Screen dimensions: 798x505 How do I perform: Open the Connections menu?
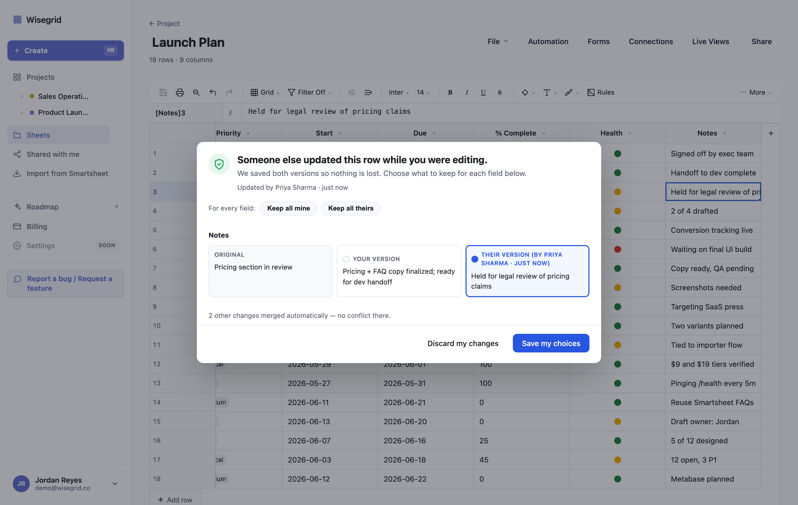[x=651, y=41]
